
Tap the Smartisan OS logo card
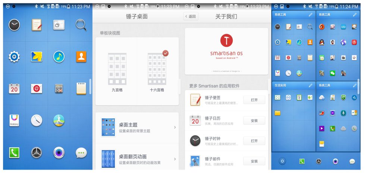(x=226, y=51)
